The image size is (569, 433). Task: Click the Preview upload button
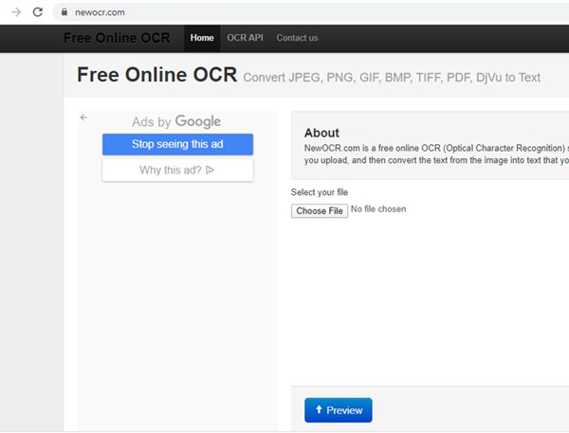(339, 410)
